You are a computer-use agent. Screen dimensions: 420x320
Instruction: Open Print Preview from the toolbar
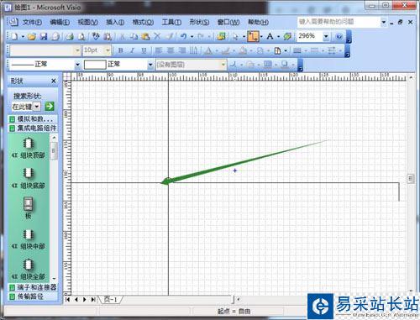pyautogui.click(x=81, y=36)
